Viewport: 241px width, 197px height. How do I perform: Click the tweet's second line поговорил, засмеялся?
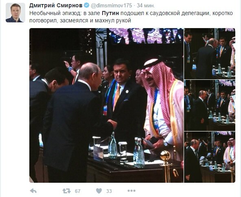[80, 20]
